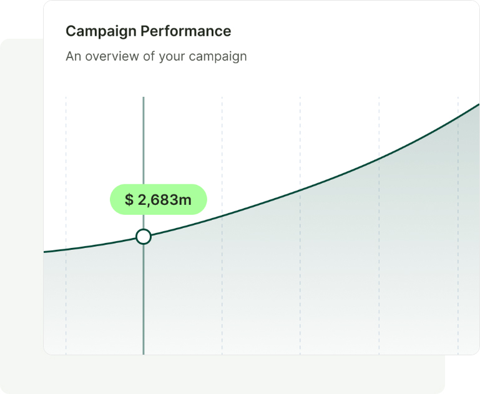Image resolution: width=480 pixels, height=394 pixels.
Task: Click the hollow circle data point marker
Action: pos(144,237)
